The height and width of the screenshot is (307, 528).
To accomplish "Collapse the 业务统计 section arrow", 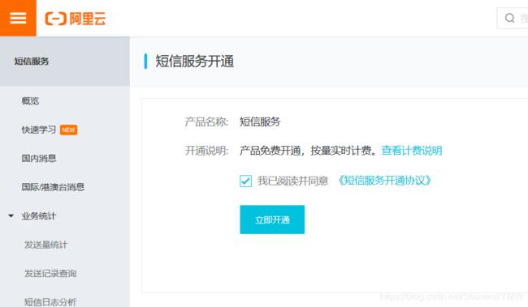I will (x=11, y=216).
